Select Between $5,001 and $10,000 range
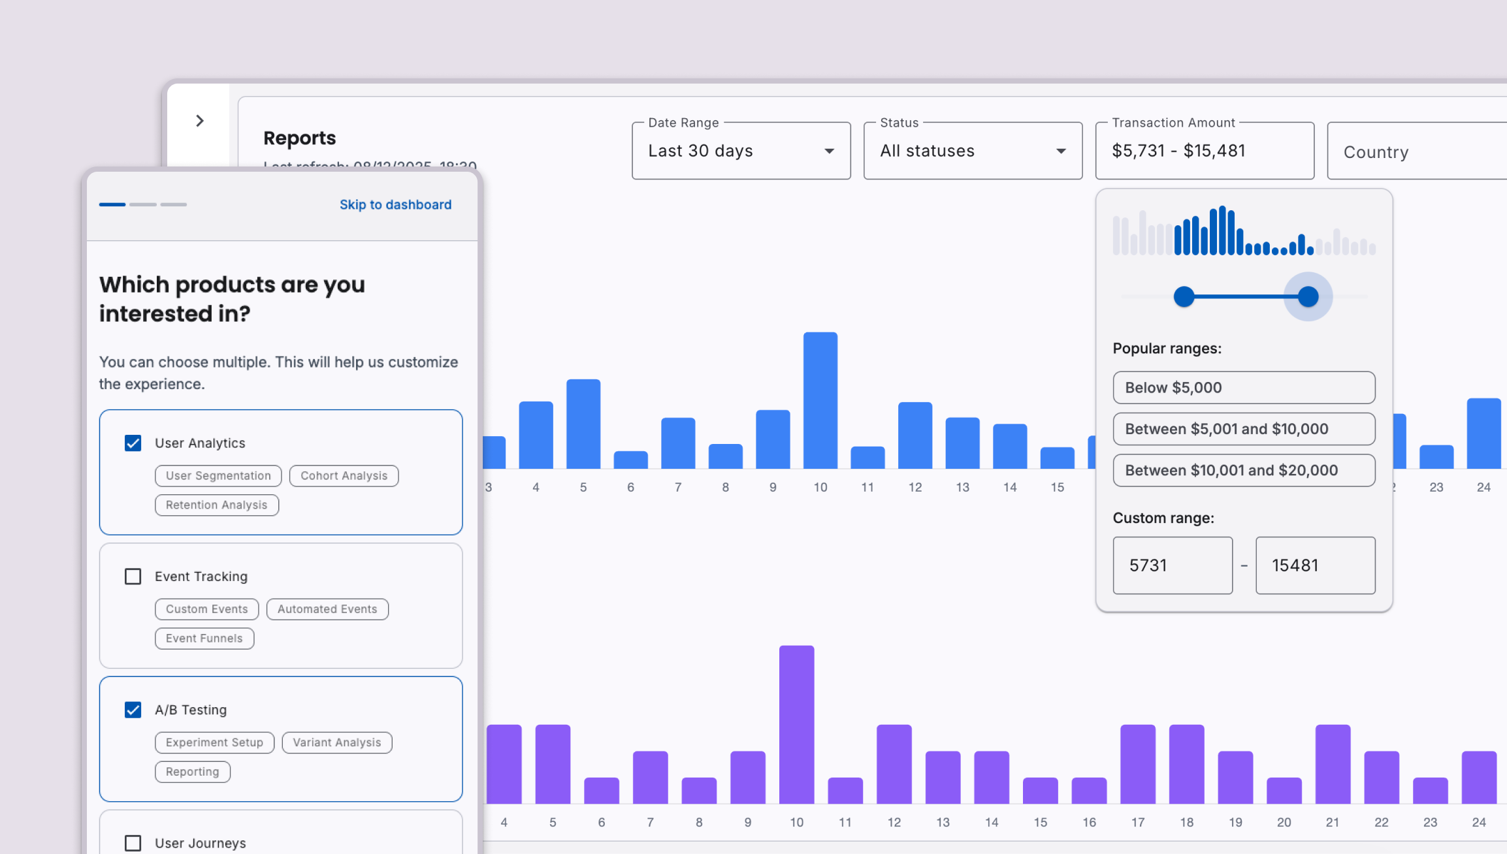1507x854 pixels. tap(1243, 429)
